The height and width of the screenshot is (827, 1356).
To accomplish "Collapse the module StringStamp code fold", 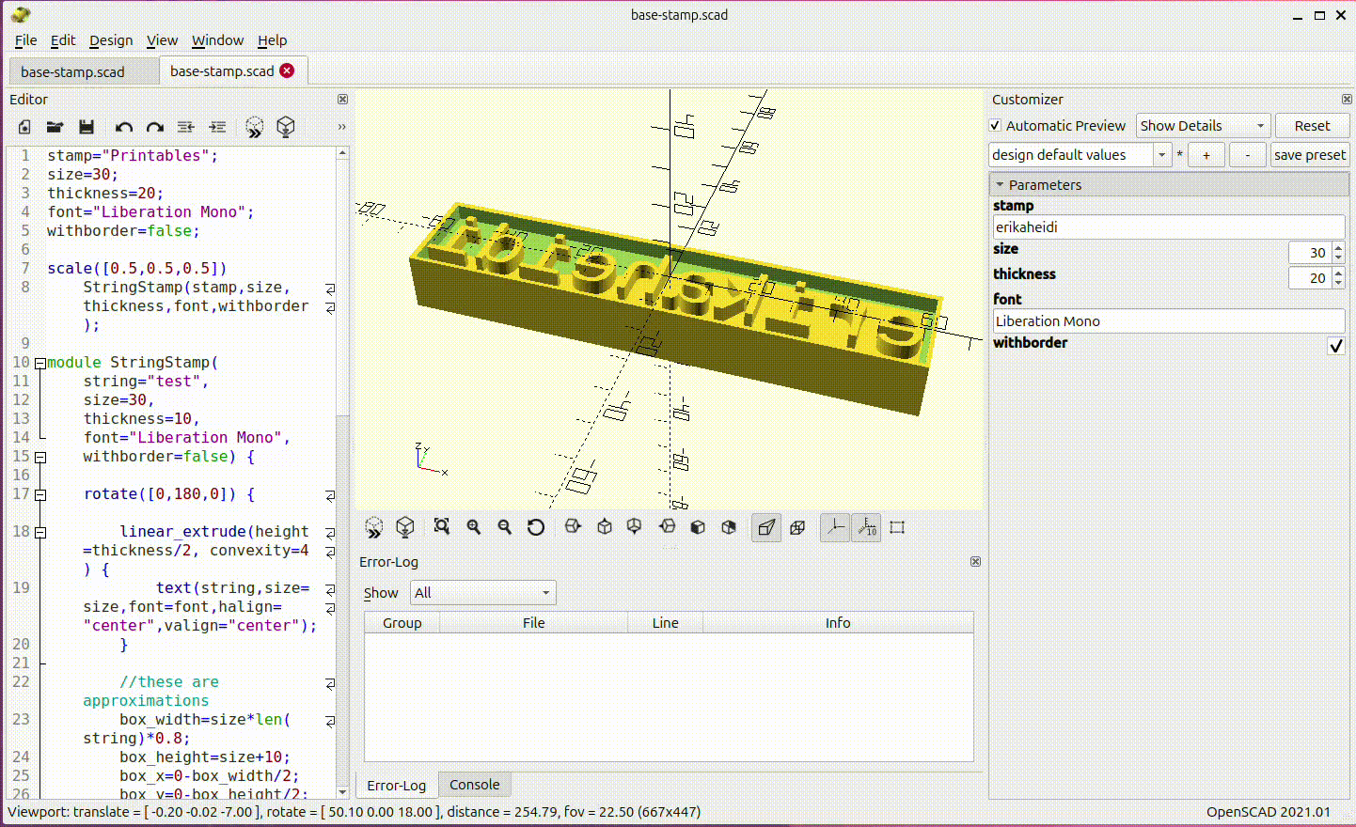I will 40,363.
